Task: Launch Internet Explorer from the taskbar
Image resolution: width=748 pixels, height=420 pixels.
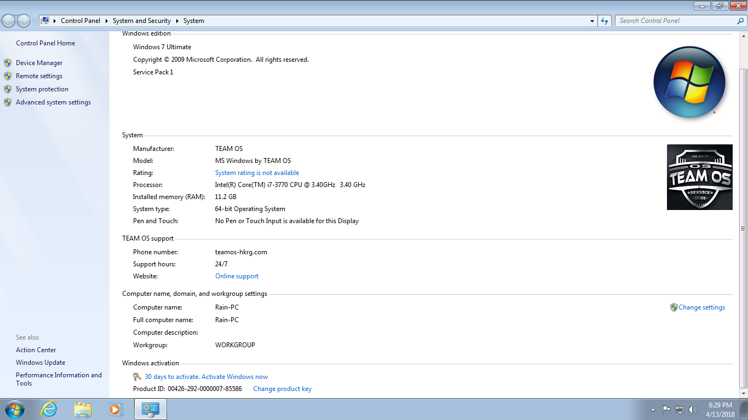Action: [x=49, y=409]
